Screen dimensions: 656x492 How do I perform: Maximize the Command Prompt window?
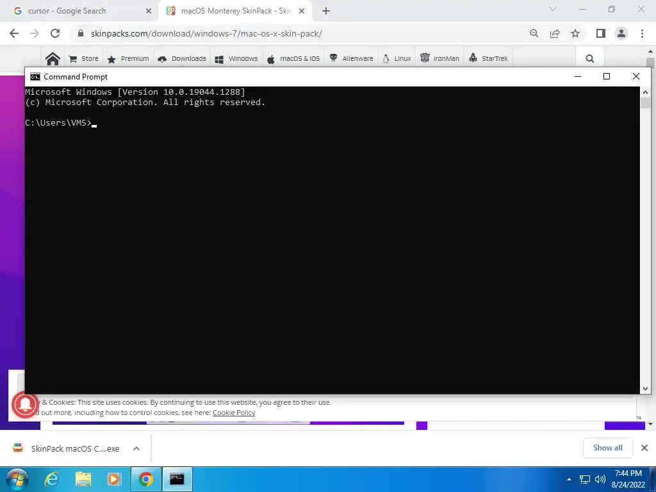coord(607,76)
